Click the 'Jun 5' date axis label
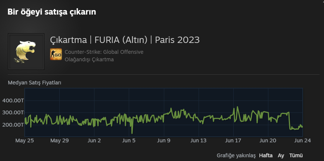This screenshot has width=324, height=161. point(129,140)
